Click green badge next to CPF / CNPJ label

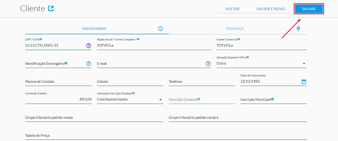(x=41, y=39)
